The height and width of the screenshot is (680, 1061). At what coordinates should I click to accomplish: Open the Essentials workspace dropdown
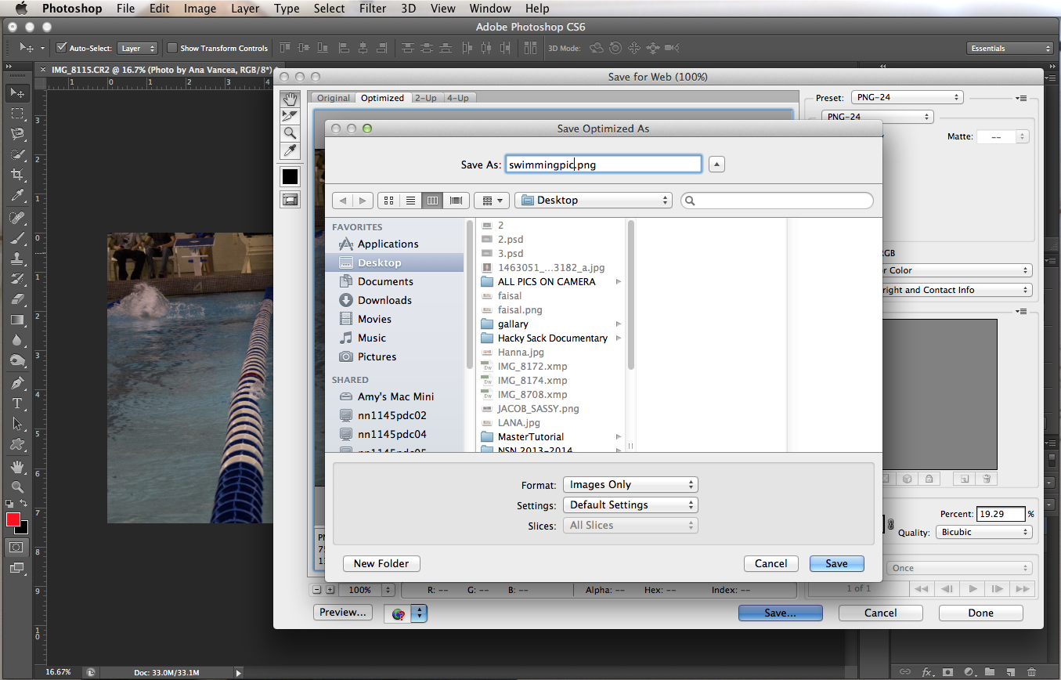(x=1010, y=48)
